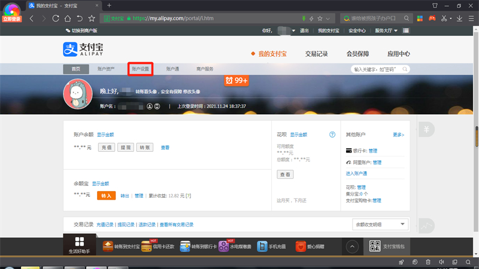Reload the page with refresh icon
Viewport: 479px width, 269px height.
[56, 19]
